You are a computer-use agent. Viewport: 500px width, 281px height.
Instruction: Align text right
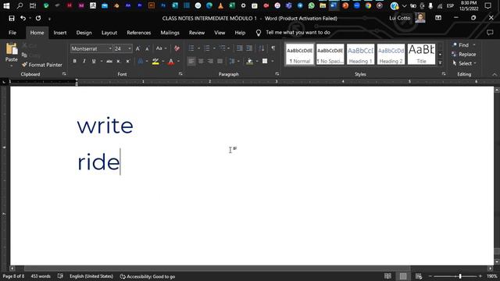(210, 61)
